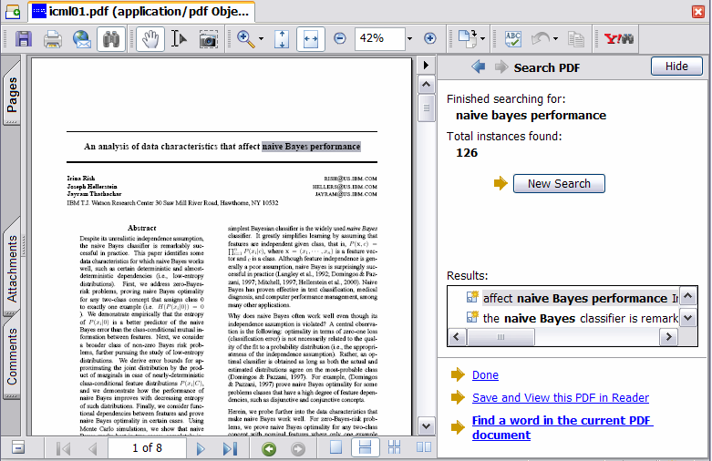Image resolution: width=712 pixels, height=461 pixels.
Task: Click the undo arrow icon
Action: (x=541, y=38)
